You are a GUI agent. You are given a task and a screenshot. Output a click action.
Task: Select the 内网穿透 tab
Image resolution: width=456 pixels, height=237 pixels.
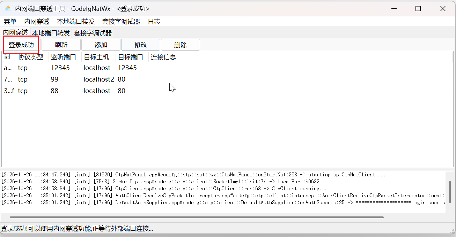(x=15, y=33)
